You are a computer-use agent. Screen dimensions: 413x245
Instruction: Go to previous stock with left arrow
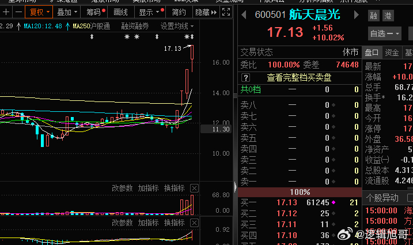coord(244,15)
